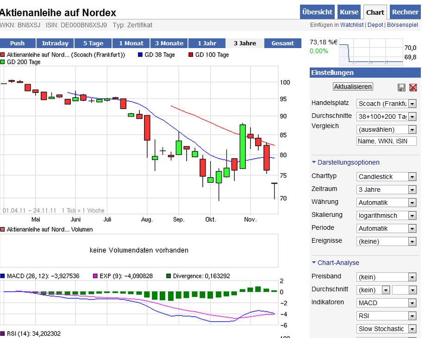Select the 3 Jahre timeframe

click(x=245, y=43)
